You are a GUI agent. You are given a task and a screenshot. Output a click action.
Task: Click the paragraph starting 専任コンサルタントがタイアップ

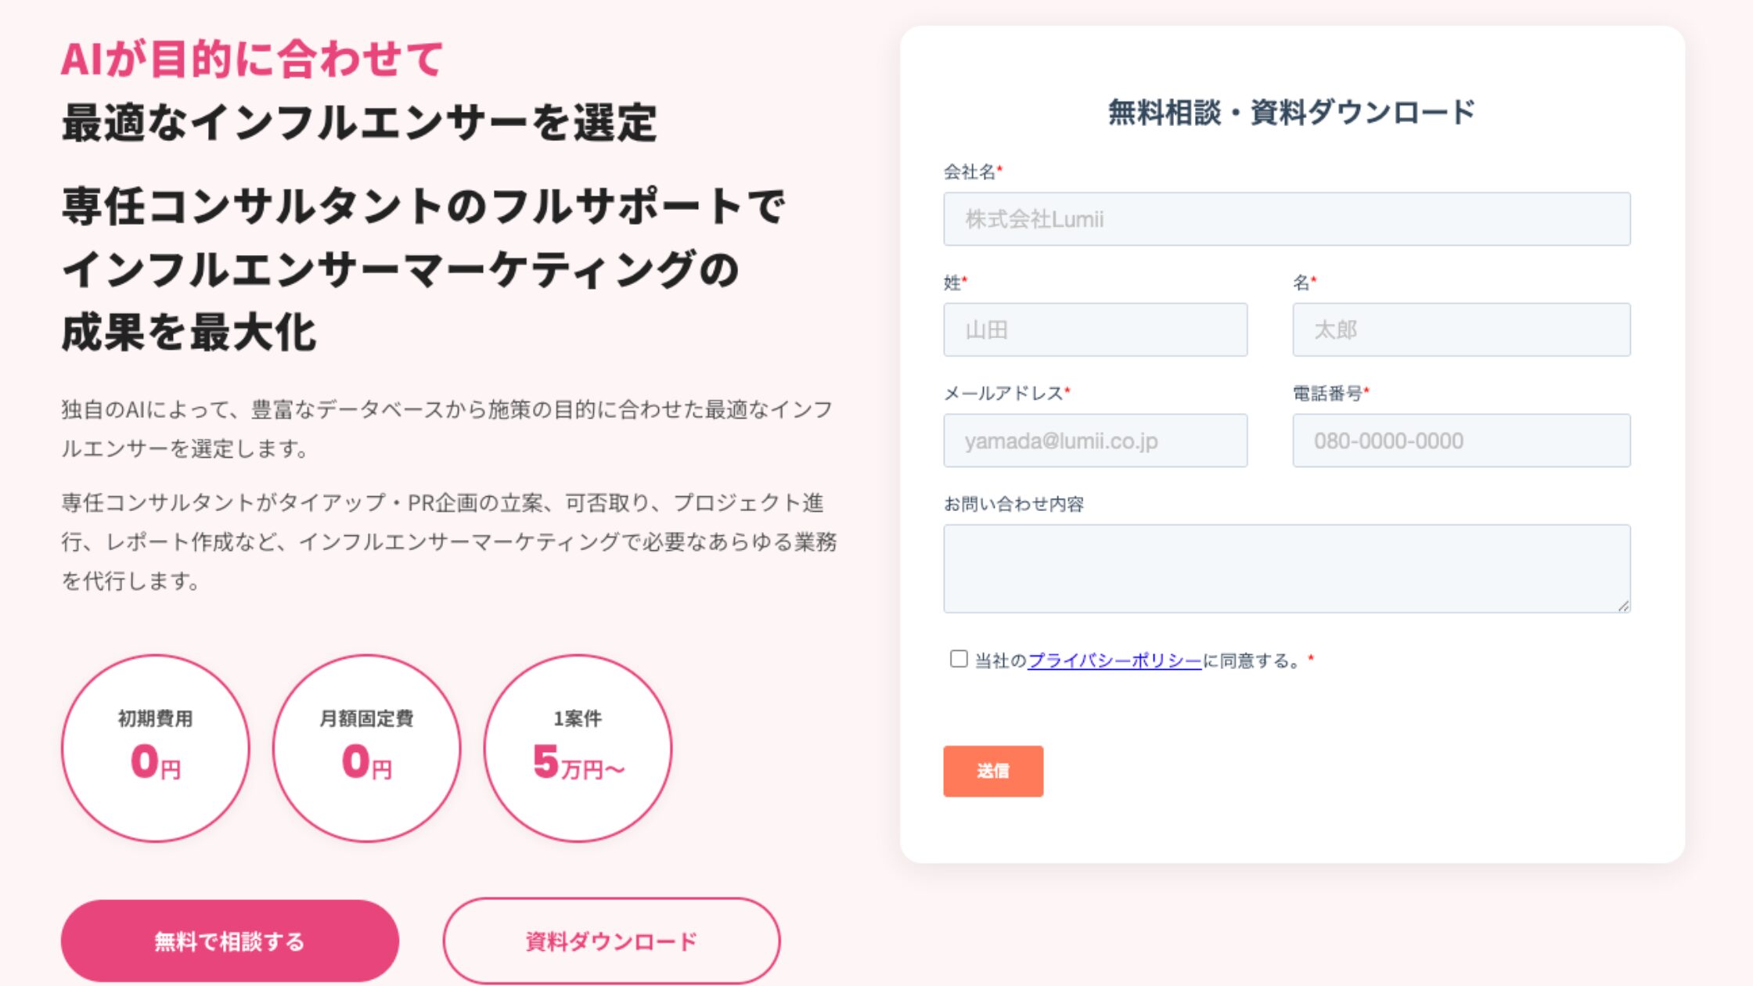pyautogui.click(x=449, y=542)
